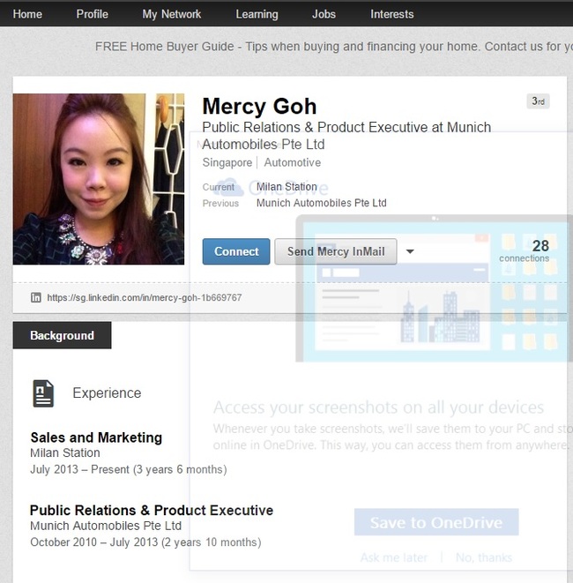Click the LinkedIn icon beside the profile URL
The image size is (573, 583).
pyautogui.click(x=36, y=298)
